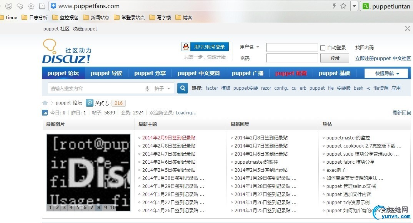
Task: Select the puppet 导读 nav tab
Action: tap(107, 73)
